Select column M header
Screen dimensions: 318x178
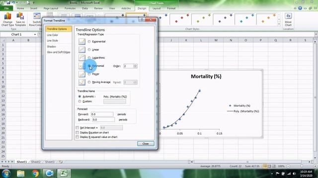(x=216, y=41)
